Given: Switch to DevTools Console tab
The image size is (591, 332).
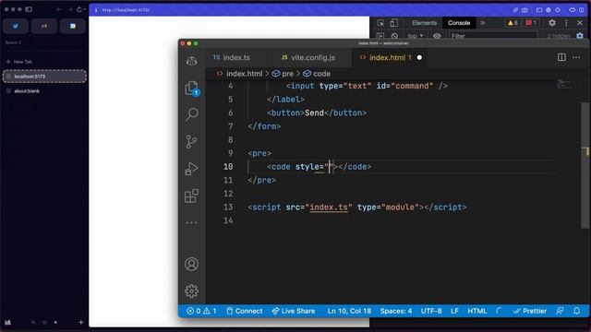Looking at the screenshot, I should [459, 23].
